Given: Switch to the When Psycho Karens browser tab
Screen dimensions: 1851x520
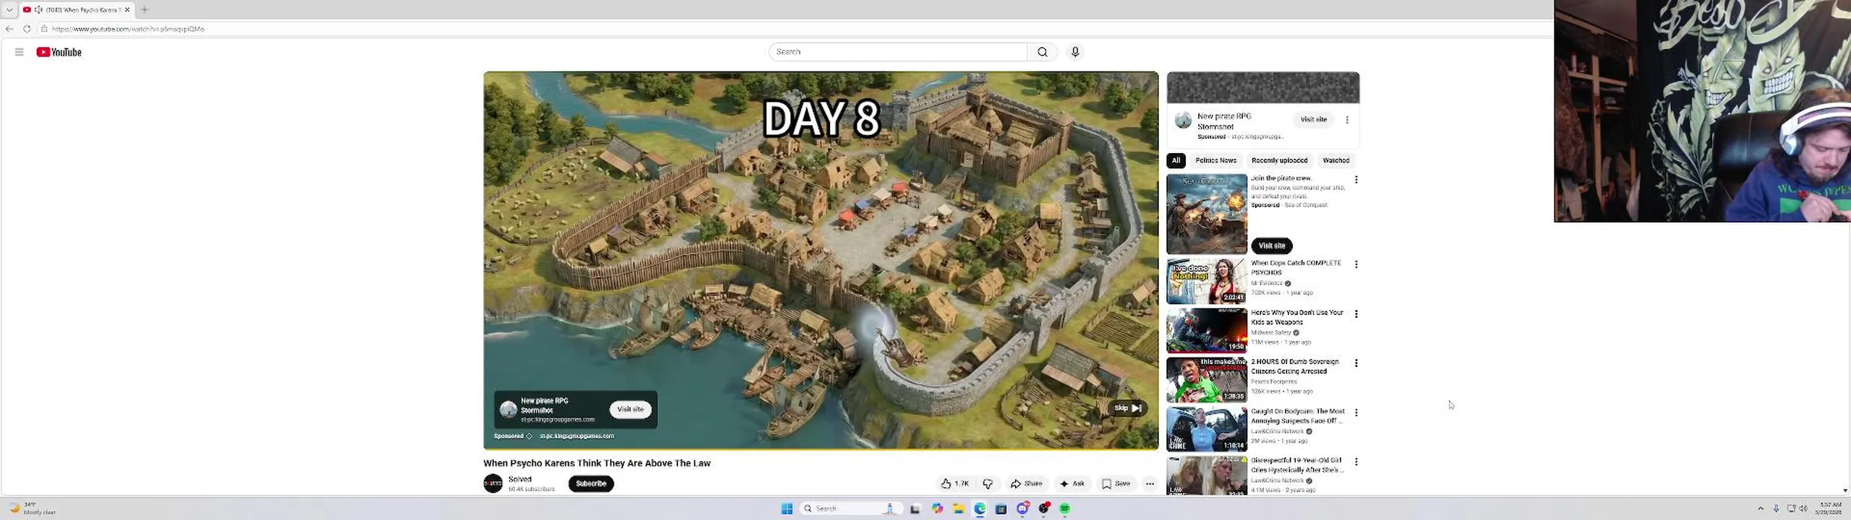Looking at the screenshot, I should 77,9.
